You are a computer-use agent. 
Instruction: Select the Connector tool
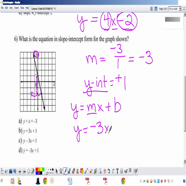click(86, 171)
